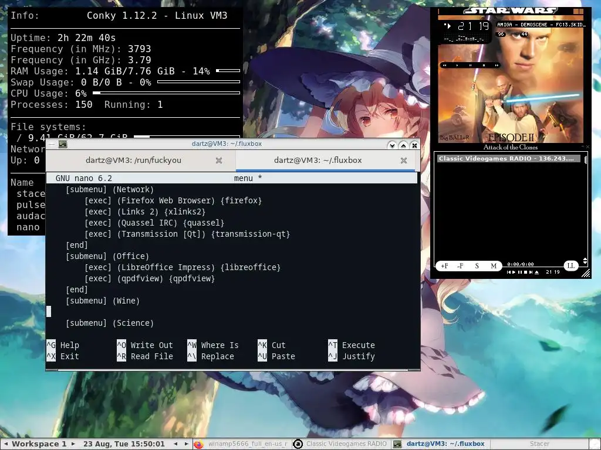Open Stacer taskbar item
Image resolution: width=601 pixels, height=450 pixels.
(x=539, y=444)
